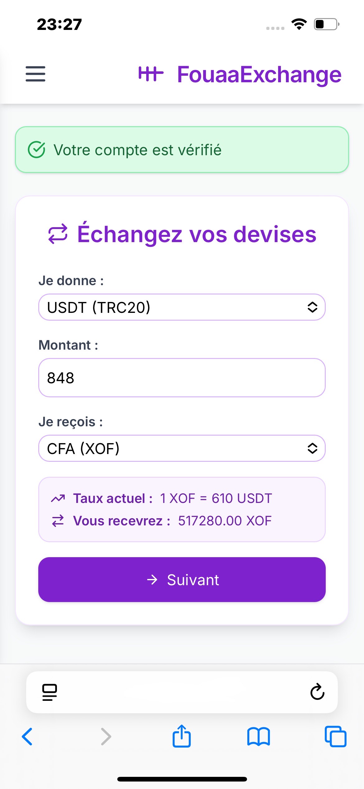Image resolution: width=364 pixels, height=789 pixels.
Task: Focus the Montant amount field
Action: click(x=182, y=378)
